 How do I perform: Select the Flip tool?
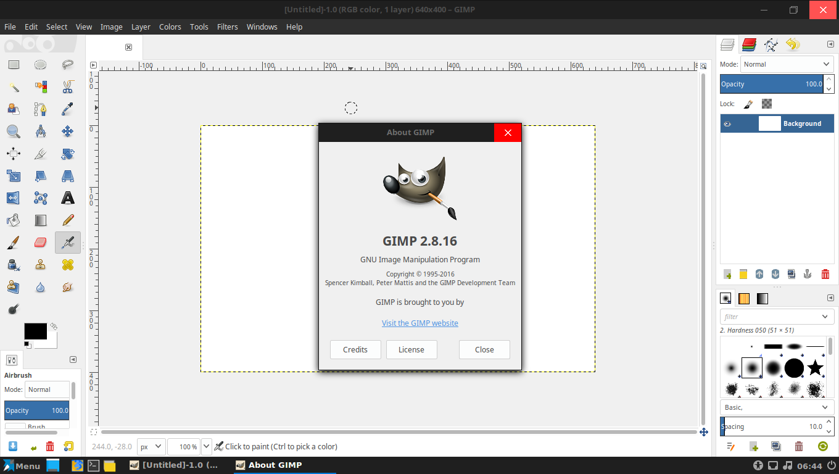(x=14, y=198)
